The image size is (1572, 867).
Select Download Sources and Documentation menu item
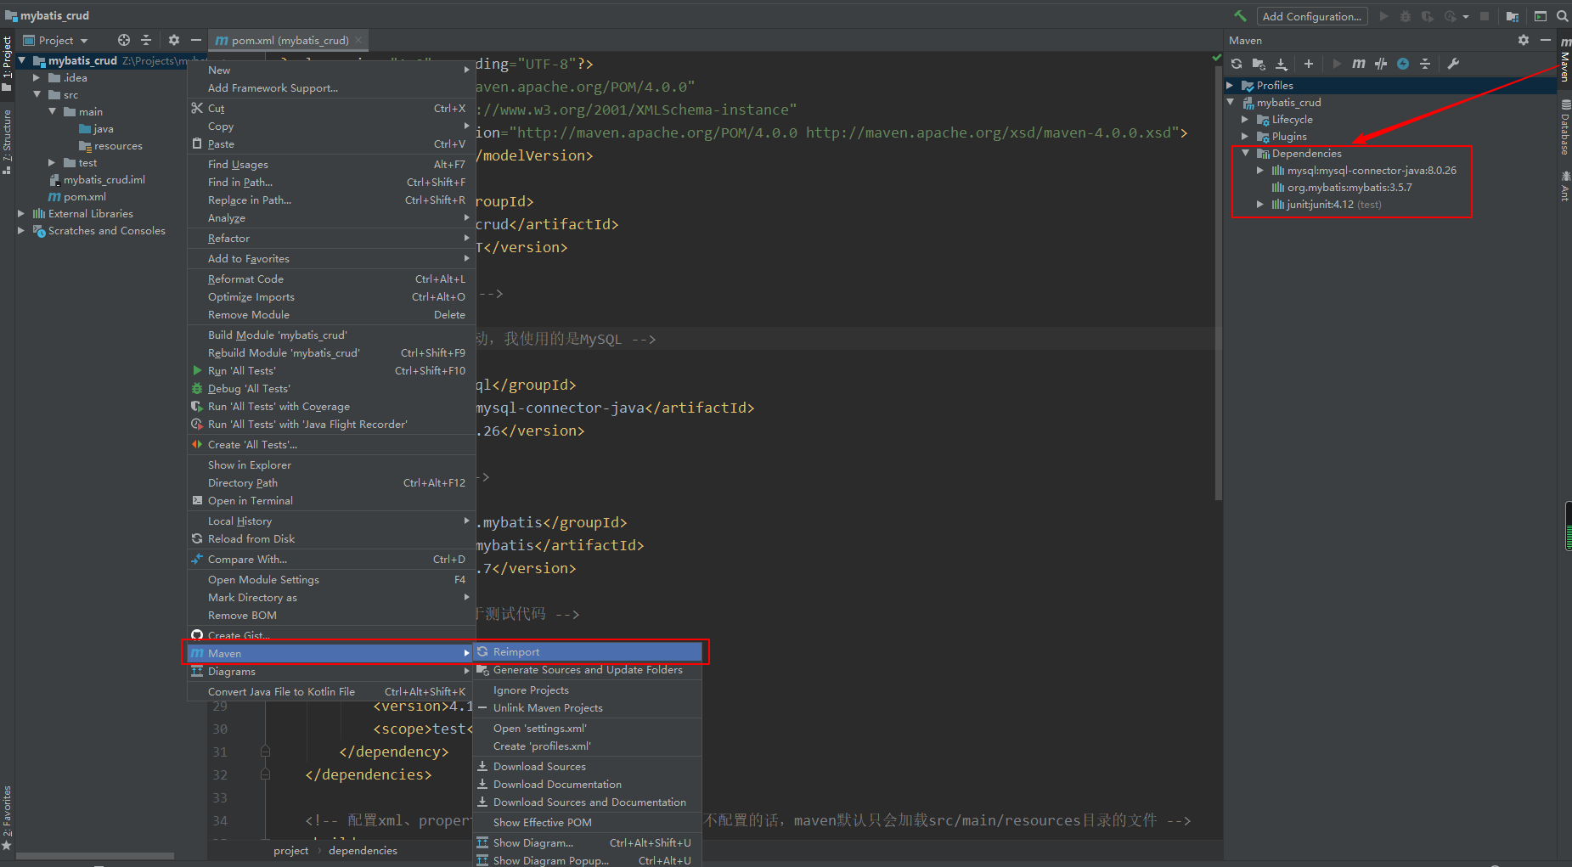click(x=588, y=802)
